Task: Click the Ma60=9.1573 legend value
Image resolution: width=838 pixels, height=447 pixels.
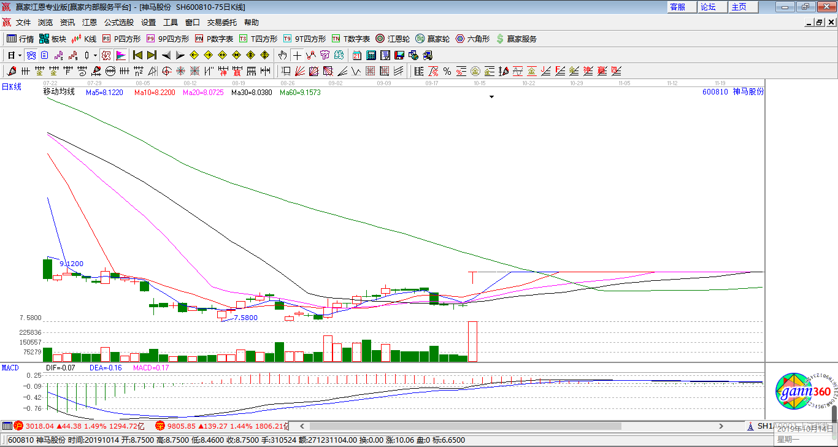Action: [x=300, y=93]
